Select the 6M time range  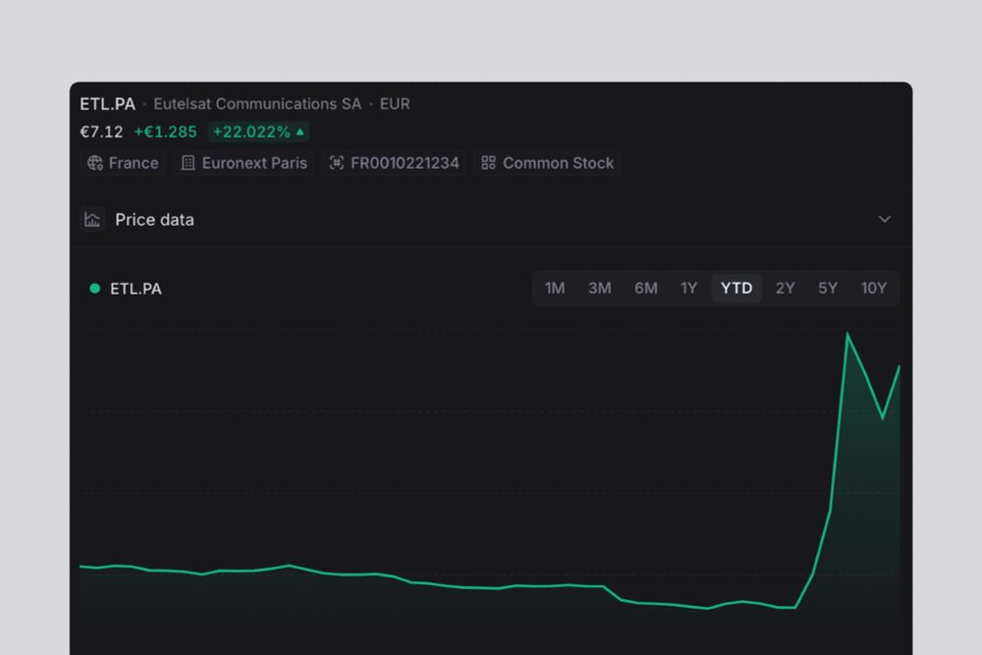point(646,288)
